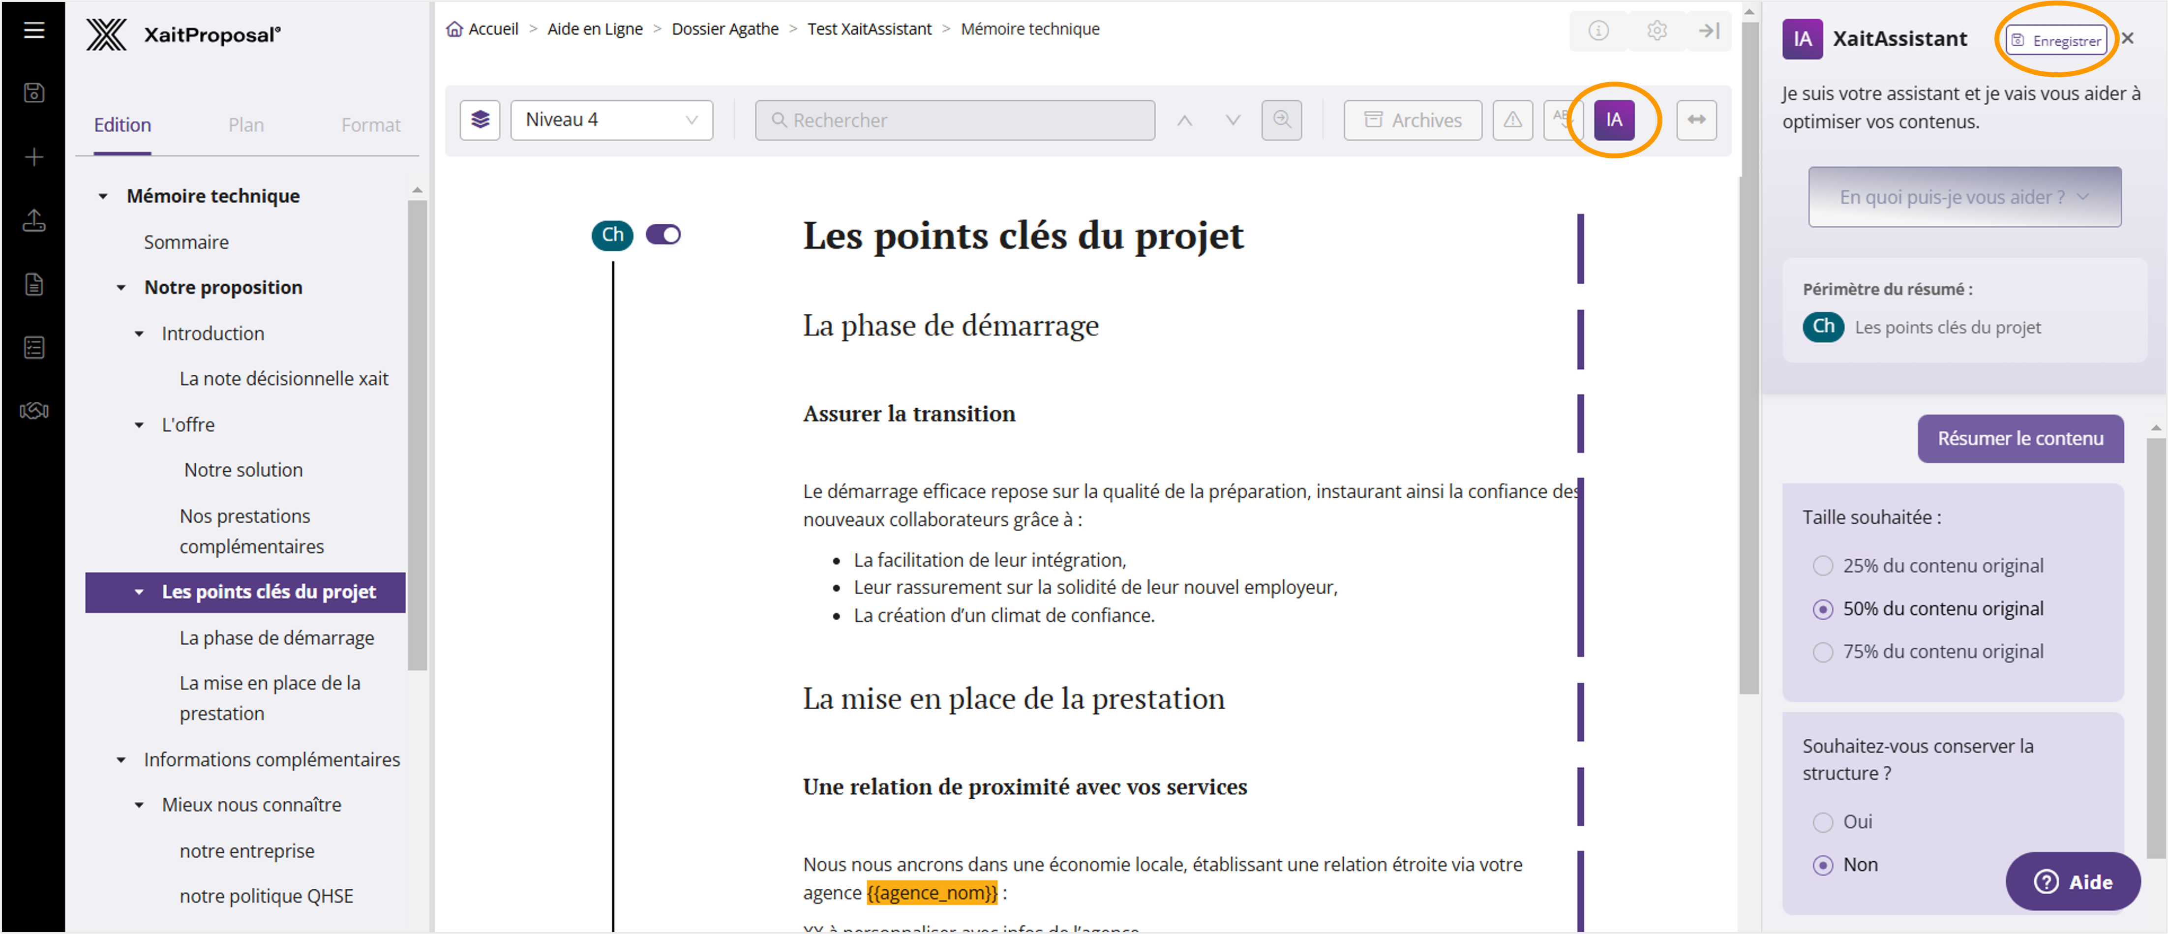This screenshot has height=934, width=2168.
Task: Click the save disk icon in sidebar
Action: coord(33,92)
